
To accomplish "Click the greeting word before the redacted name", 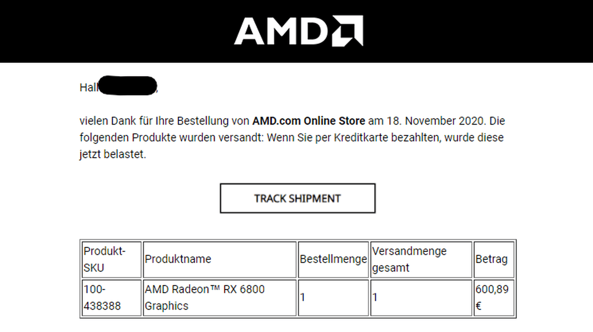I will (x=89, y=88).
